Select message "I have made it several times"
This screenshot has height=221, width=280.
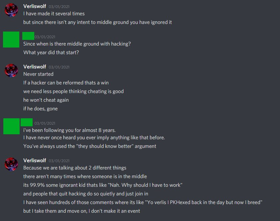pos(54,14)
